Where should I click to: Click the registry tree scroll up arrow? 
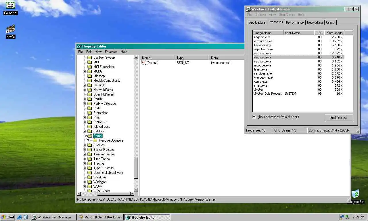[x=136, y=57]
